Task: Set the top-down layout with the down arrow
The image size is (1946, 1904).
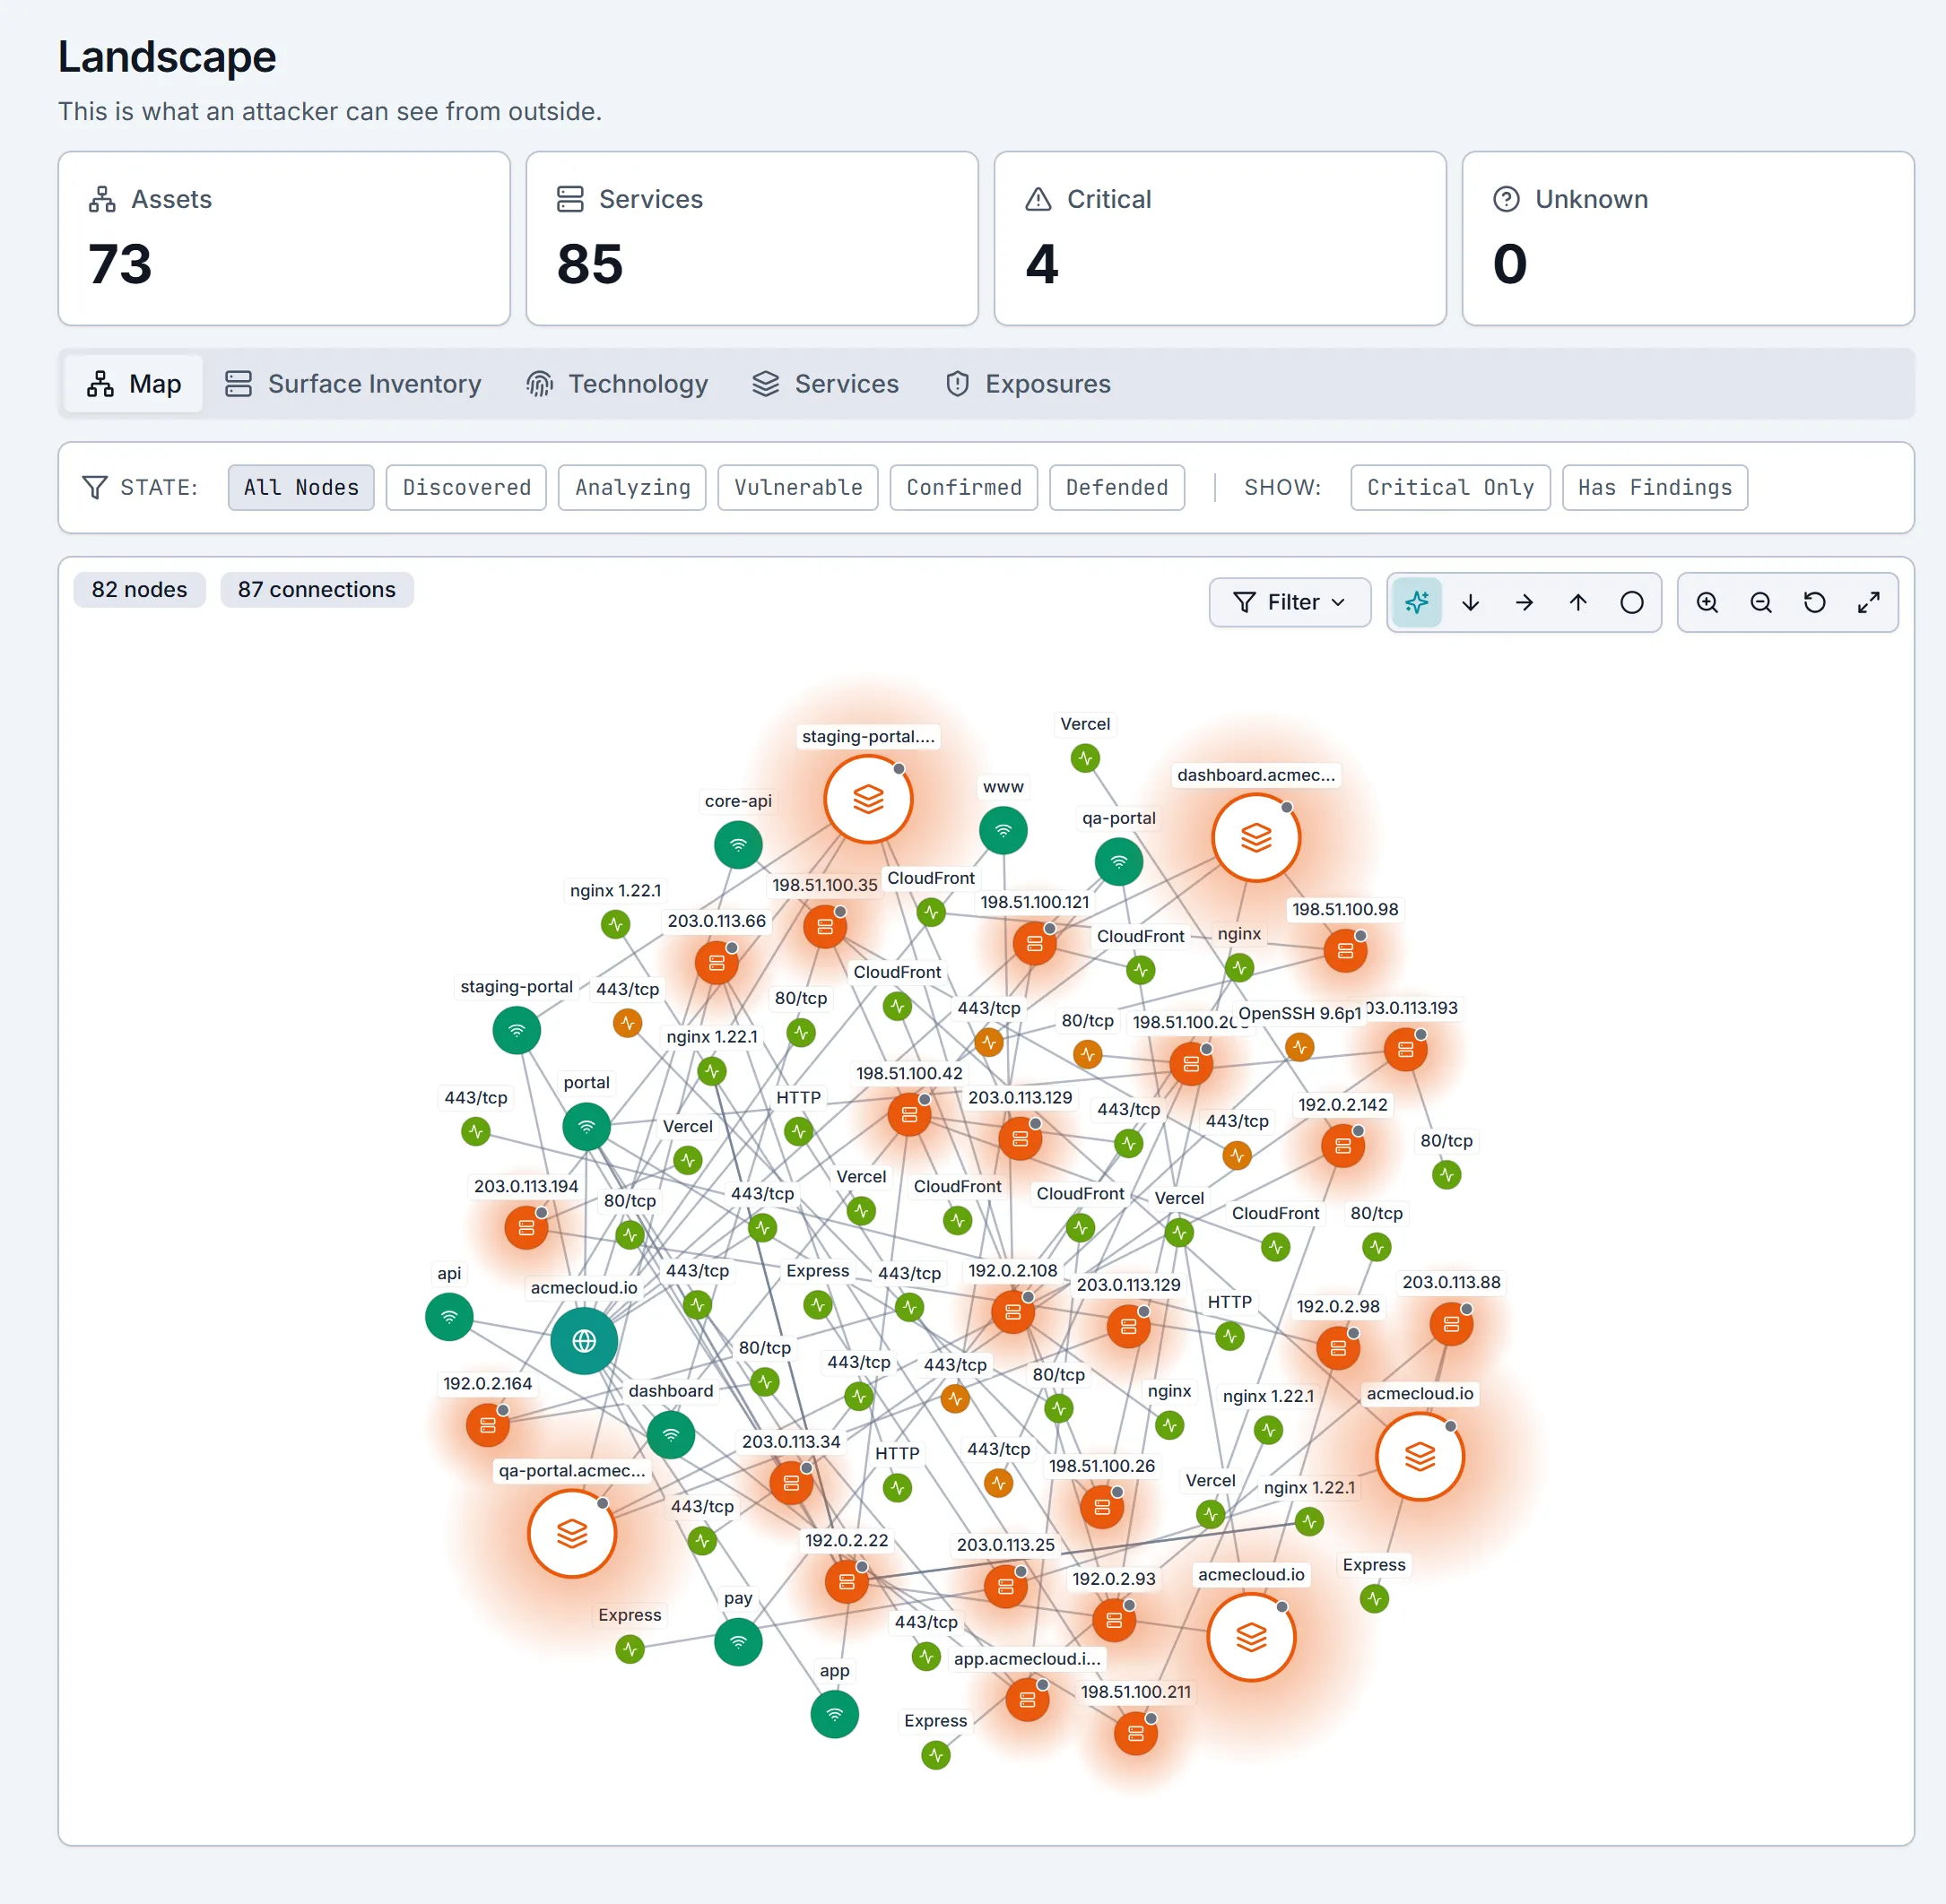Action: (1470, 602)
